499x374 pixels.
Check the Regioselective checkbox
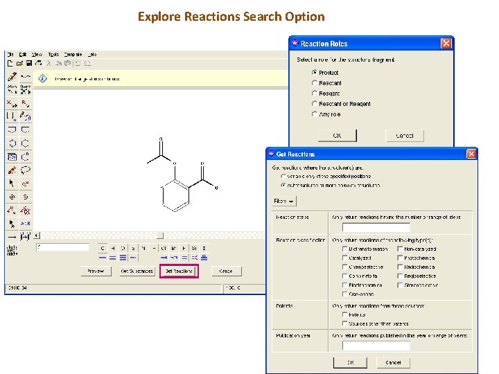pos(400,276)
